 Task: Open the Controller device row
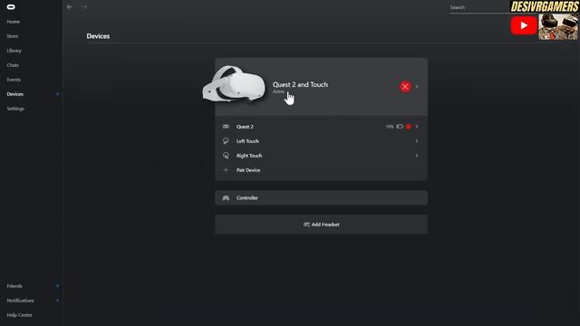[x=321, y=198]
